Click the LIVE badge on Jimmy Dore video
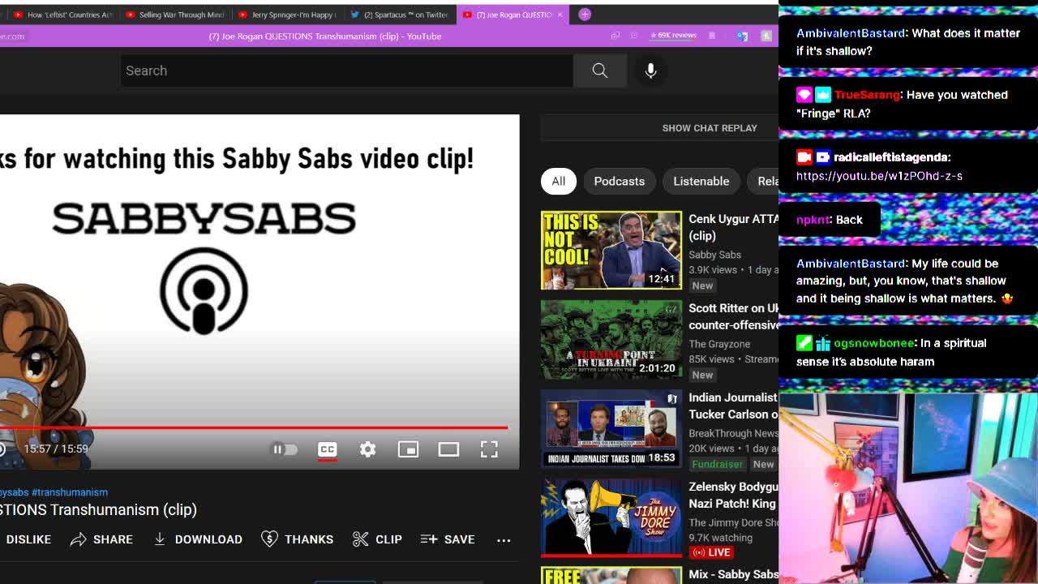 [x=711, y=552]
